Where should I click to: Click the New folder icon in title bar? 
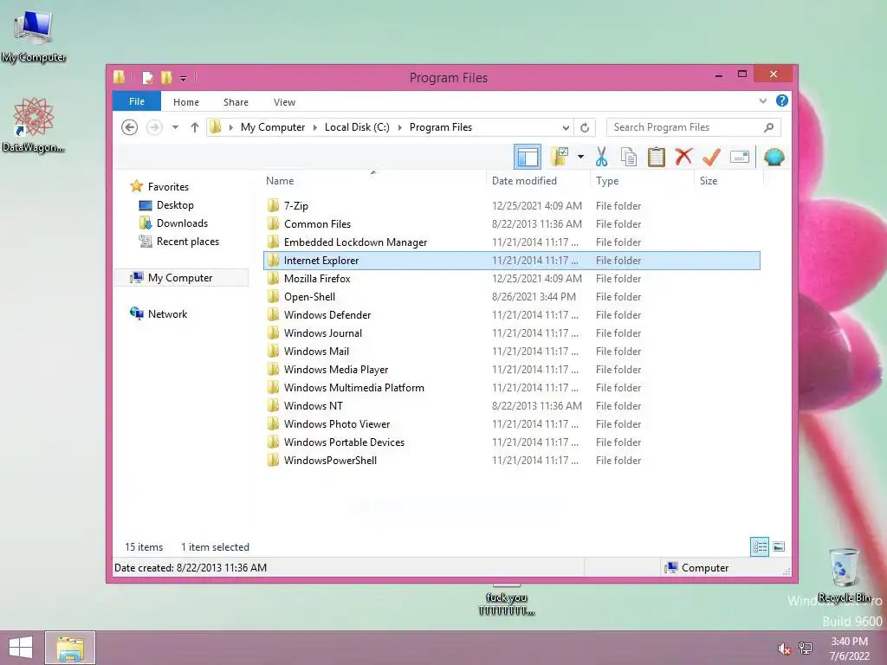click(166, 77)
